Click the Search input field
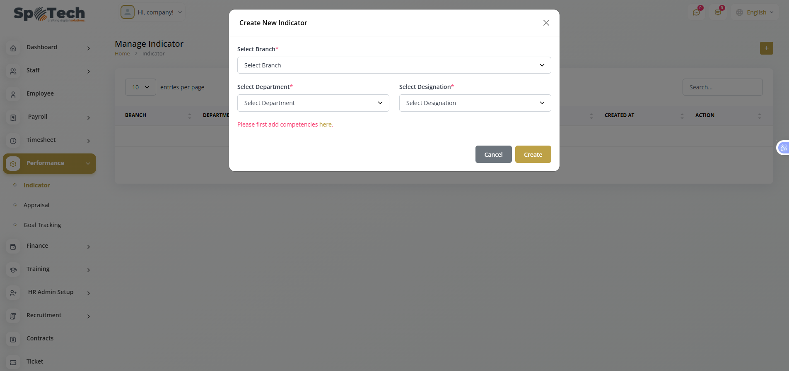Viewport: 789px width, 371px height. 722,87
